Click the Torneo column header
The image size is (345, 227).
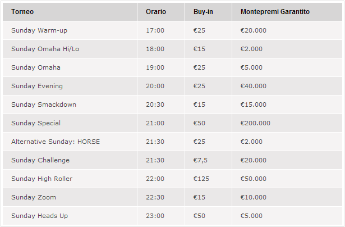pyautogui.click(x=22, y=12)
